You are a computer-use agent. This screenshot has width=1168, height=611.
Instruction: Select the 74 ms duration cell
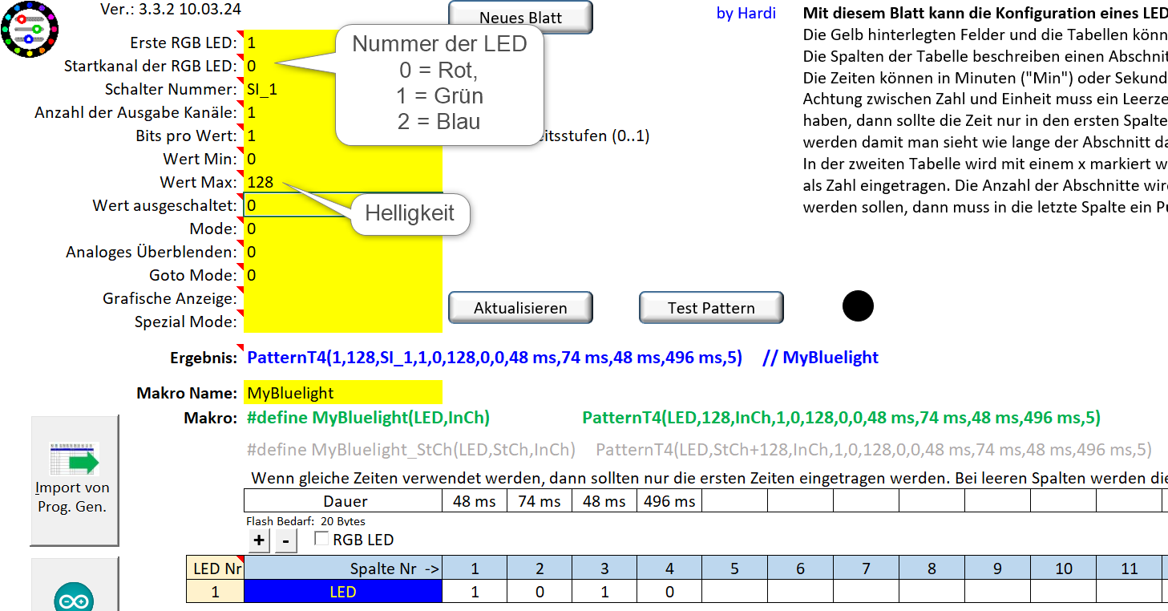540,501
